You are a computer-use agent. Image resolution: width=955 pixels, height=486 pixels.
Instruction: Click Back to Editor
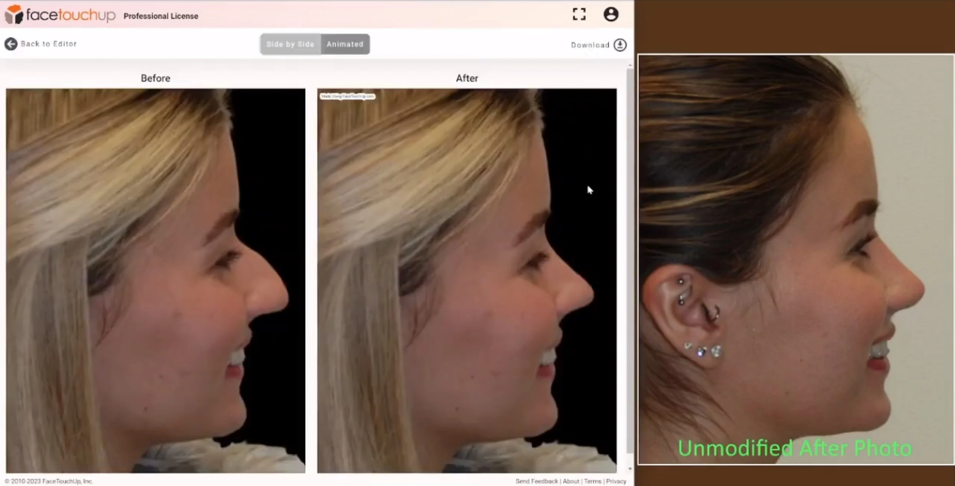(49, 44)
